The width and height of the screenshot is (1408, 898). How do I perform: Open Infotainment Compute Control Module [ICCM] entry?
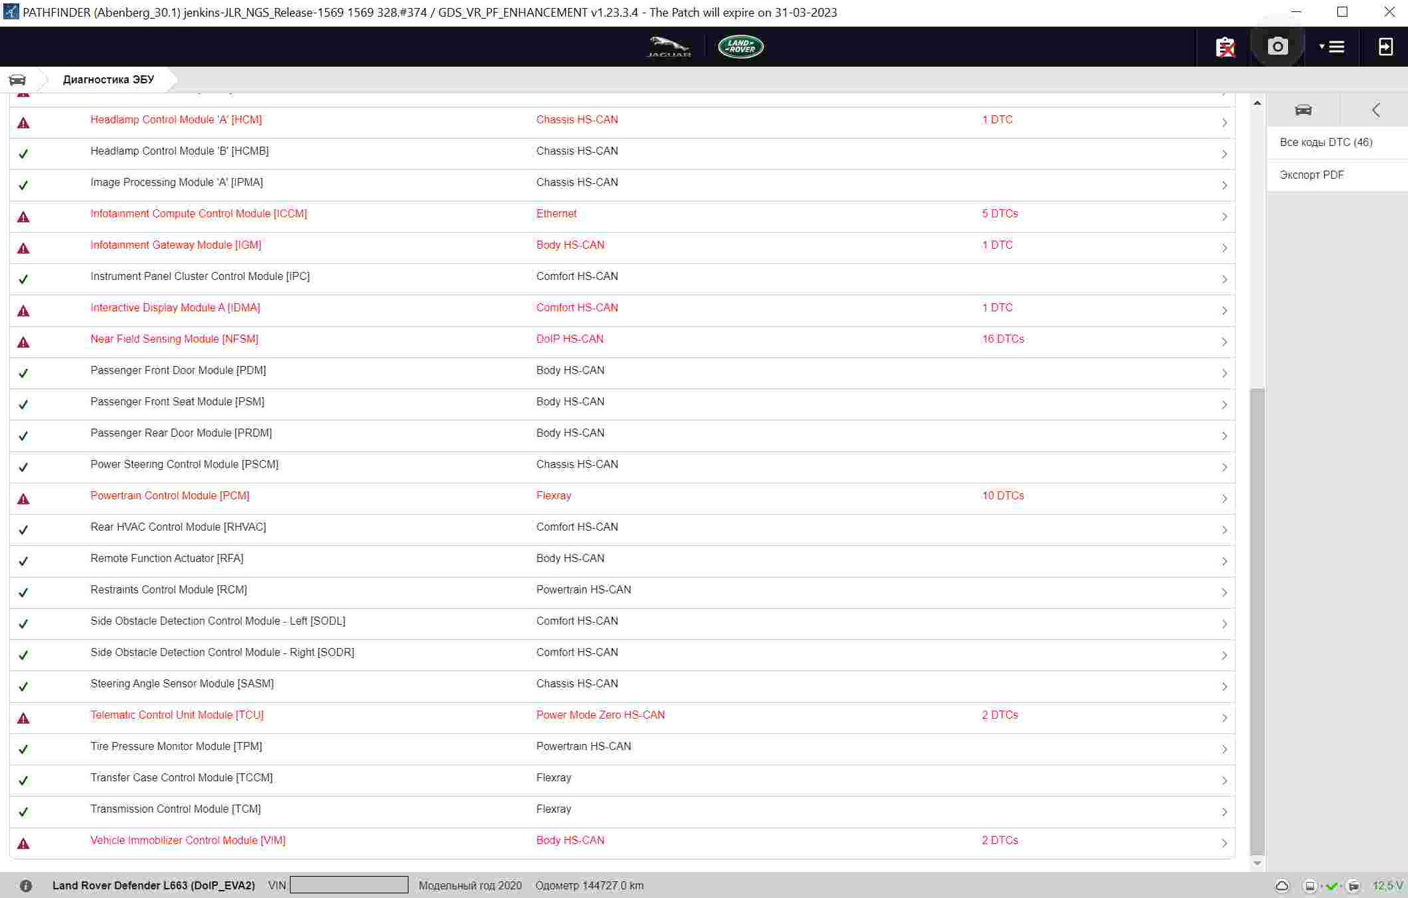click(x=199, y=213)
